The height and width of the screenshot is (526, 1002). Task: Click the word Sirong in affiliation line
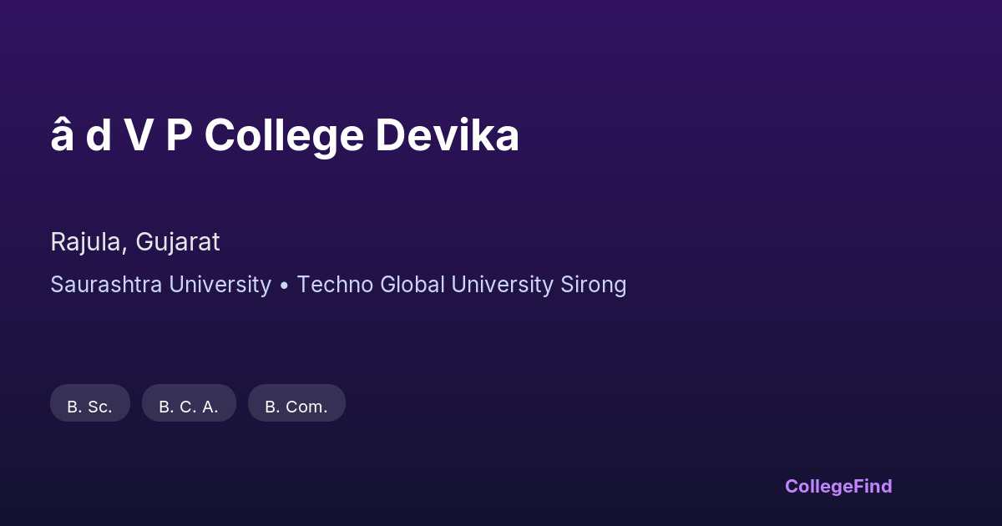click(593, 285)
